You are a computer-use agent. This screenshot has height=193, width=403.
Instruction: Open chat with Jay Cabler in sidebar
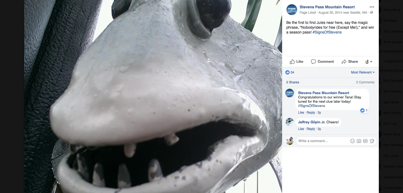391,102
